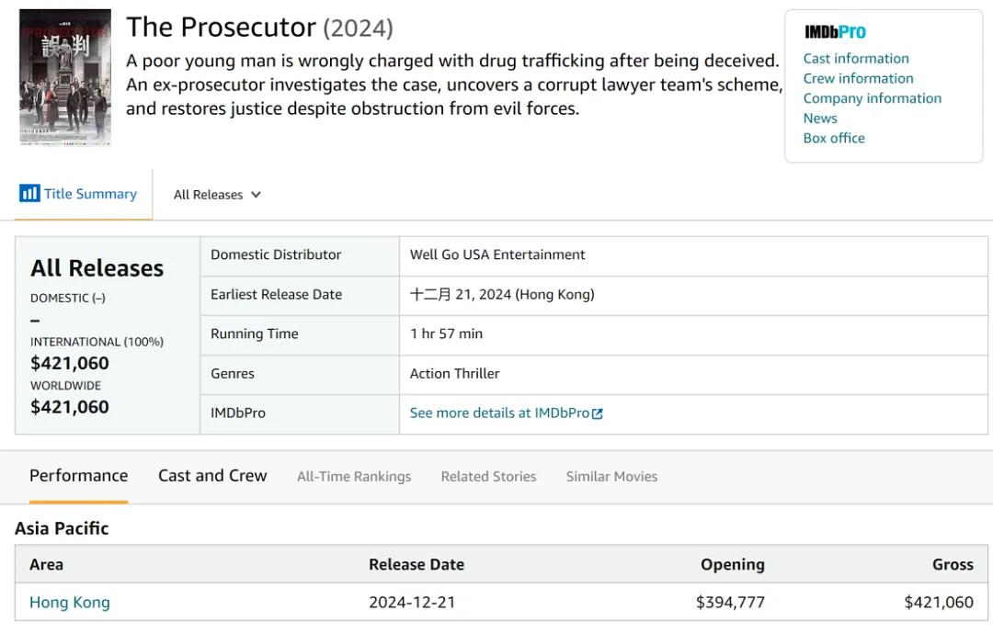Open the Cast and Crew tab

(x=212, y=476)
